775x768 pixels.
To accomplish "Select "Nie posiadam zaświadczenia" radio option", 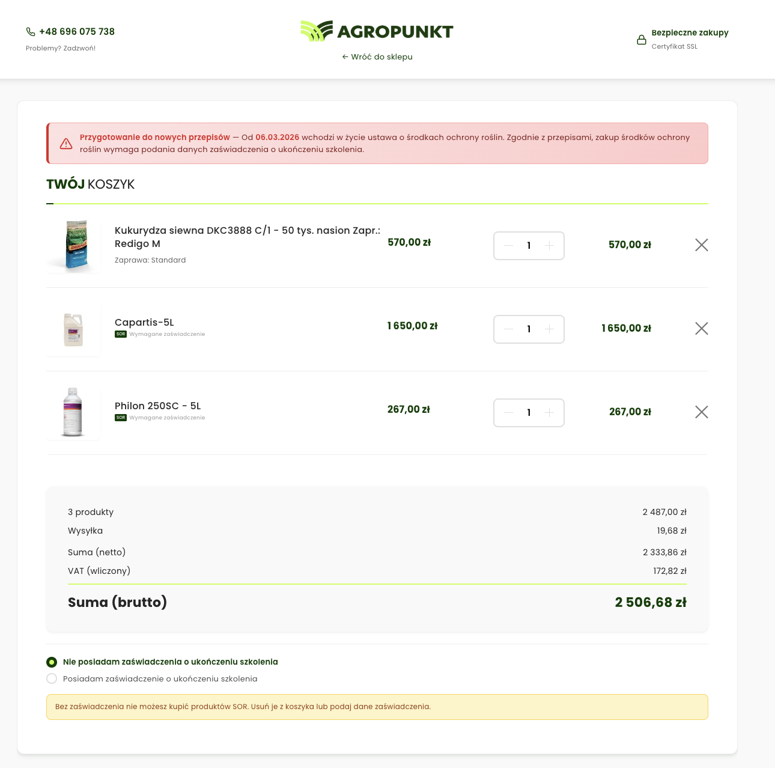I will click(x=52, y=662).
